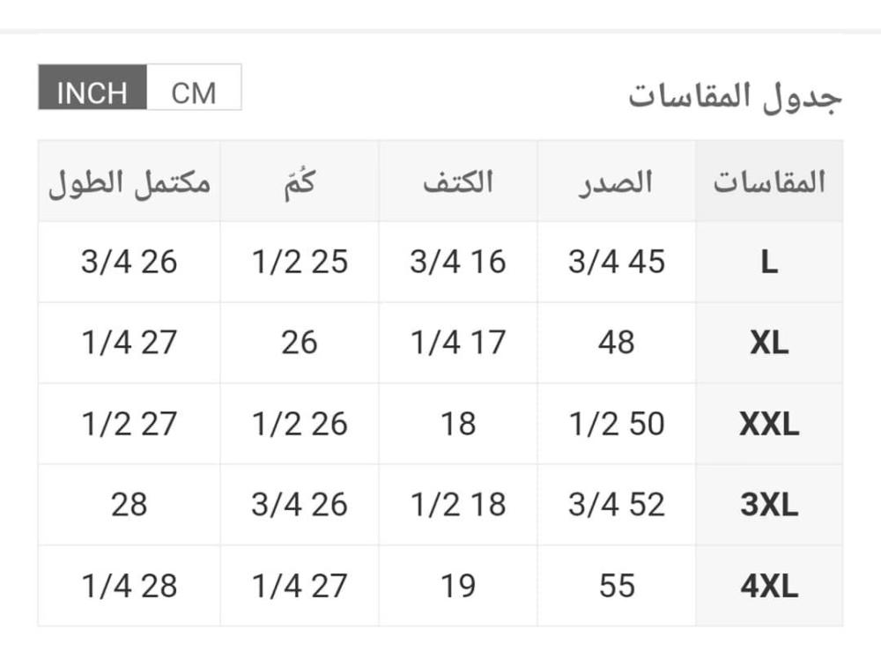Click shoulder value 19 in 4XL row

click(x=458, y=586)
